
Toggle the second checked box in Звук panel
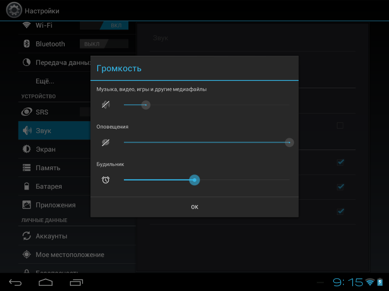[x=340, y=187]
